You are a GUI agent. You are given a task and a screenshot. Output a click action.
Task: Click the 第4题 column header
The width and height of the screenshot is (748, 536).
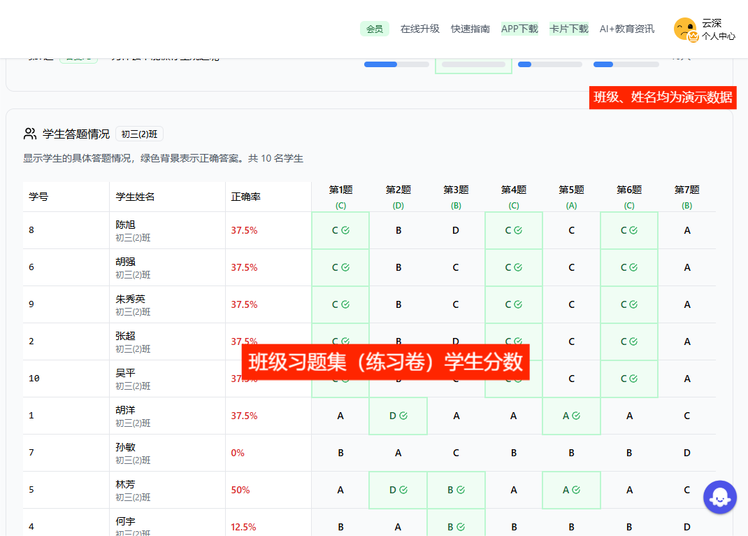click(514, 190)
